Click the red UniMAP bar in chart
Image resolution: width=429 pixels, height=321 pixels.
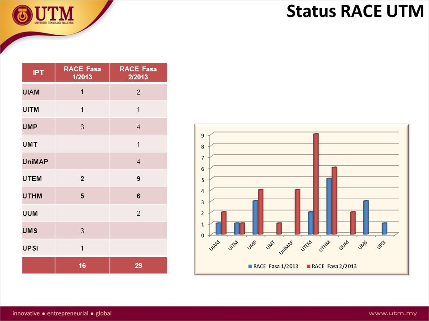tap(298, 212)
